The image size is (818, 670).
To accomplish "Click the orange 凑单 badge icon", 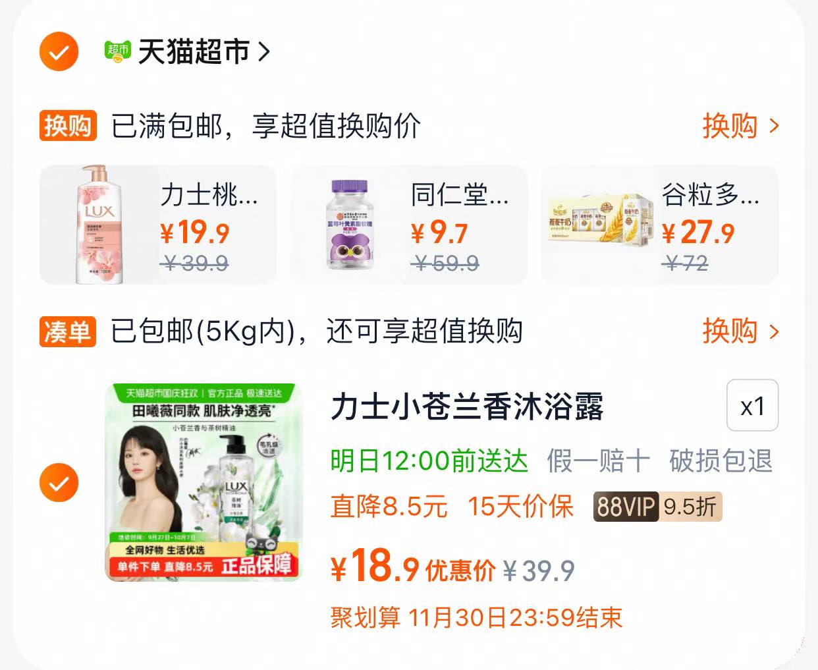I will coord(68,331).
